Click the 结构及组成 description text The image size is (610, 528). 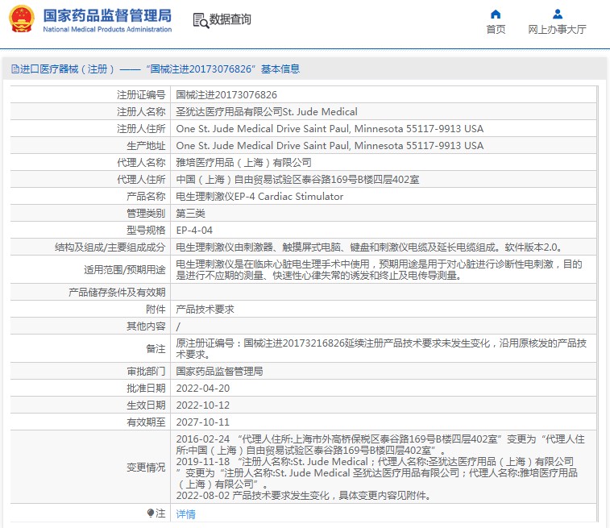[368, 247]
